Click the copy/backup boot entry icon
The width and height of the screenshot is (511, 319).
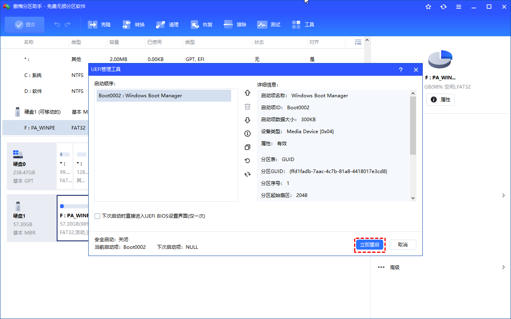(x=248, y=147)
